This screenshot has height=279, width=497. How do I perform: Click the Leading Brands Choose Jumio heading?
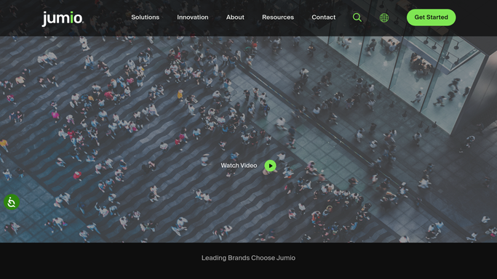249,258
